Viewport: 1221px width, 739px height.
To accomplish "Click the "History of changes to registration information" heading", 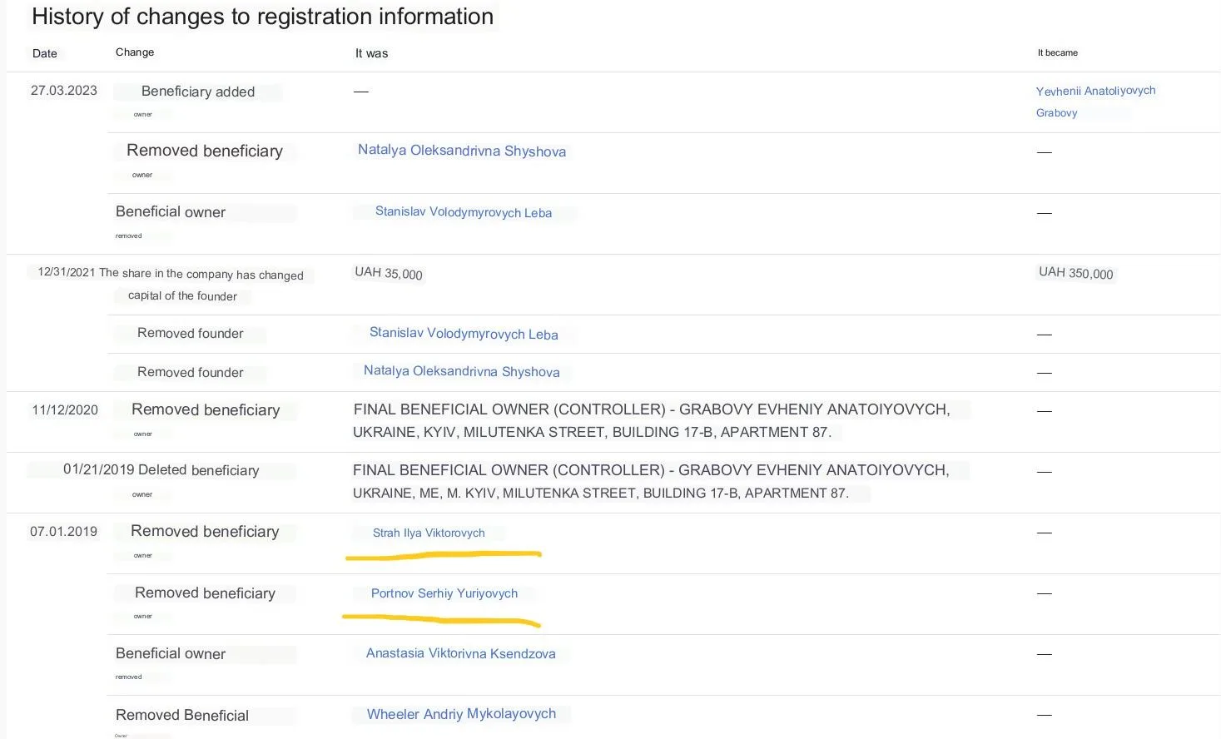I will [262, 17].
